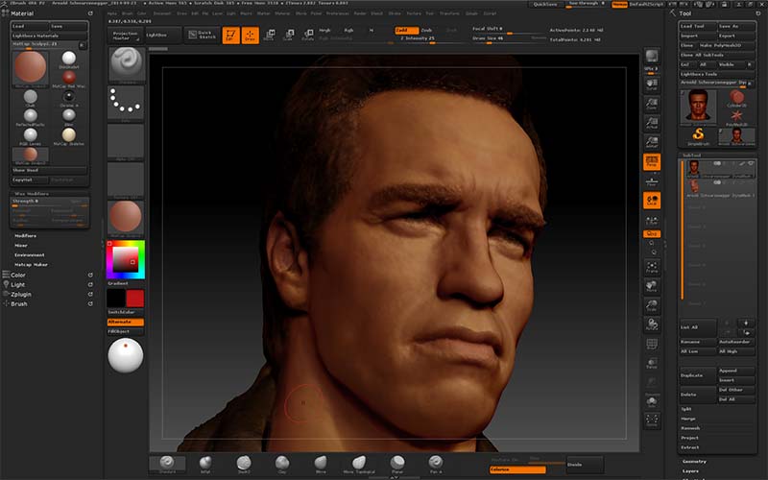Toggle Zadd mode
The image size is (768, 480).
(406, 31)
